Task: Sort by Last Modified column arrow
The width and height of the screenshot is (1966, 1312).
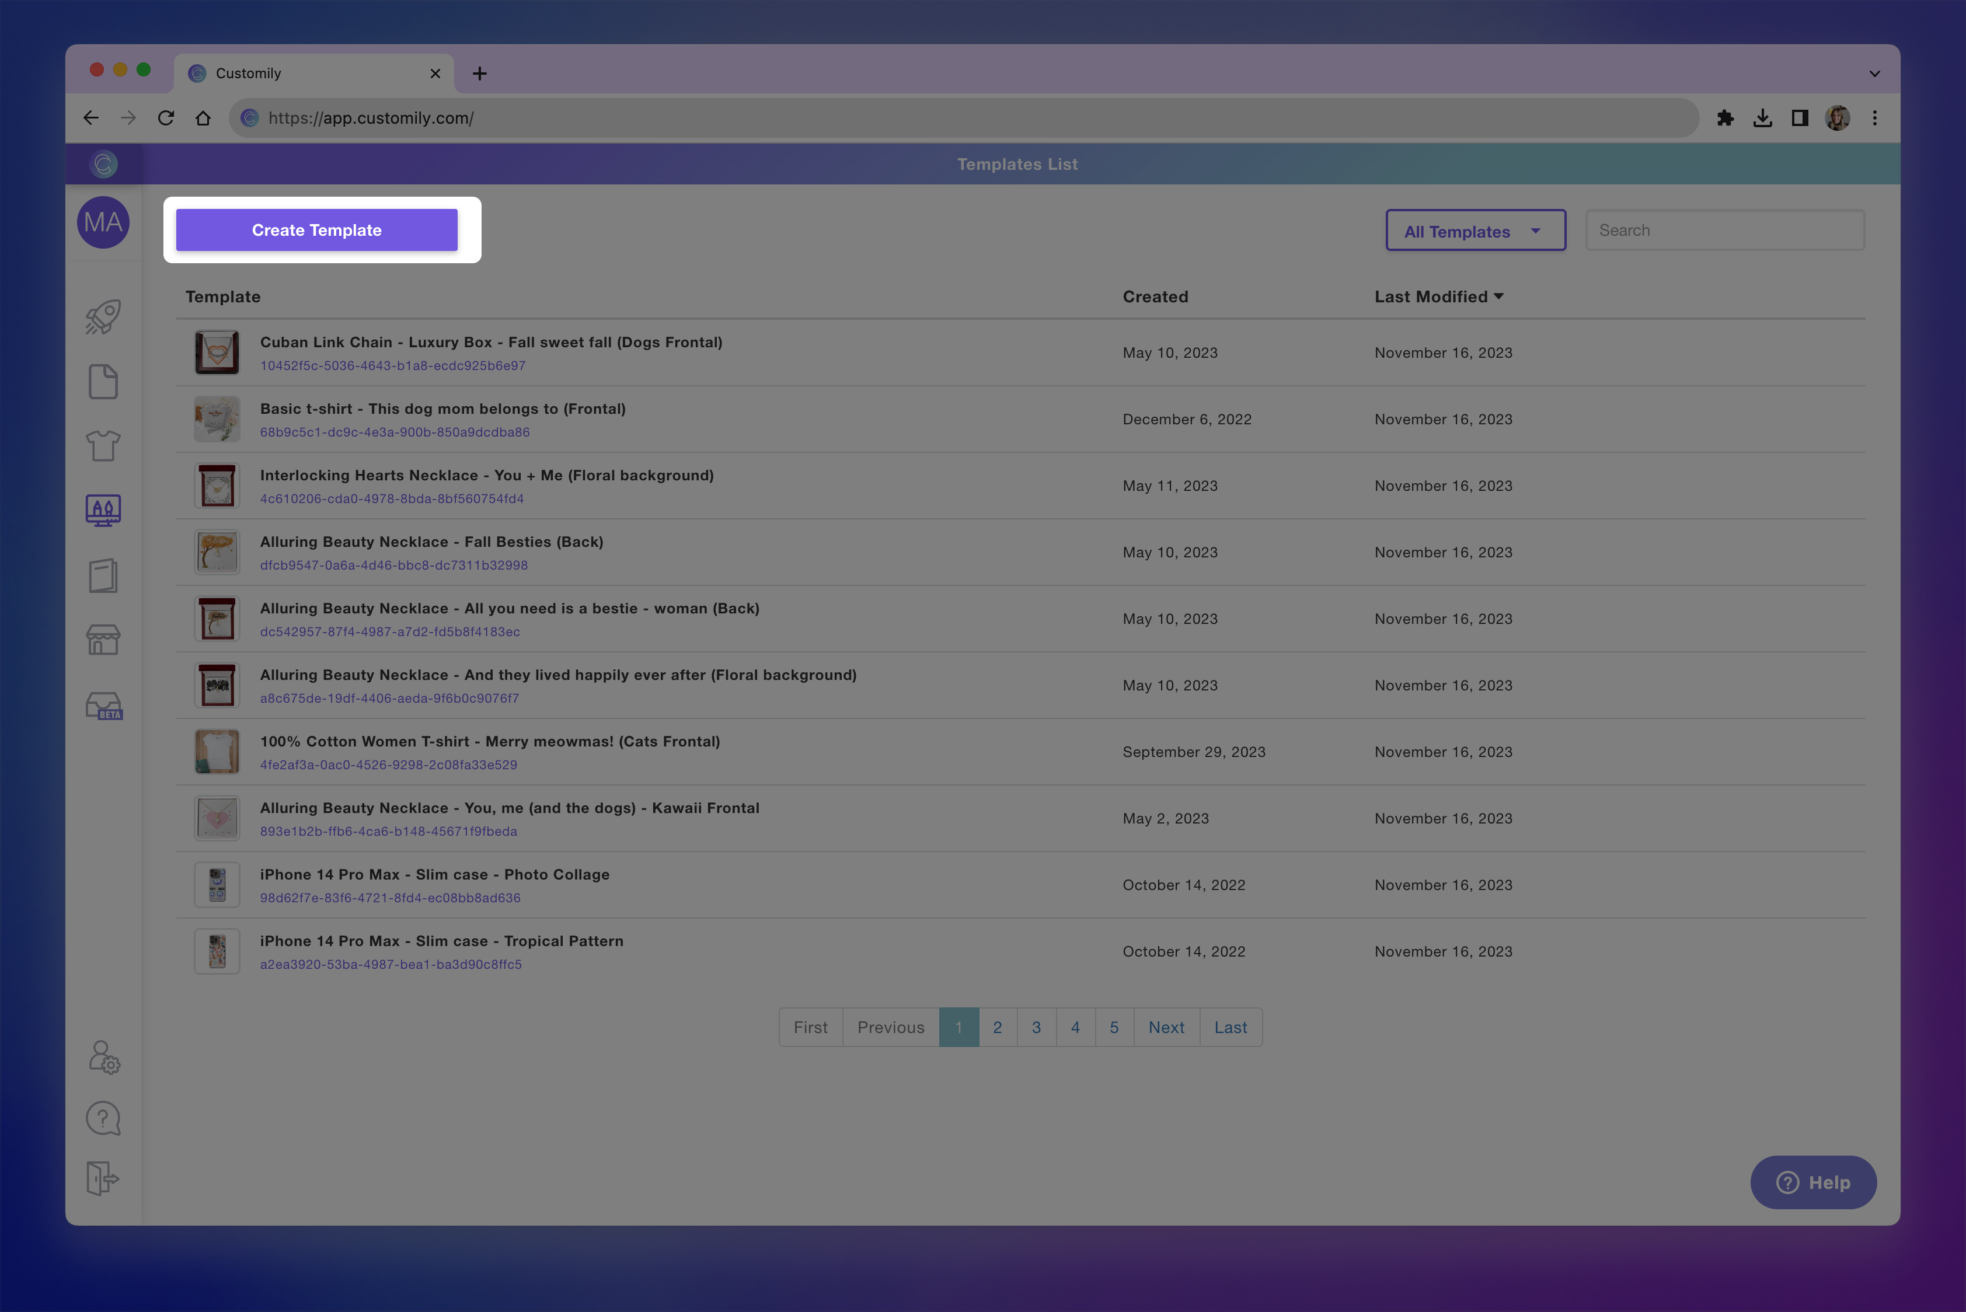Action: [x=1499, y=296]
